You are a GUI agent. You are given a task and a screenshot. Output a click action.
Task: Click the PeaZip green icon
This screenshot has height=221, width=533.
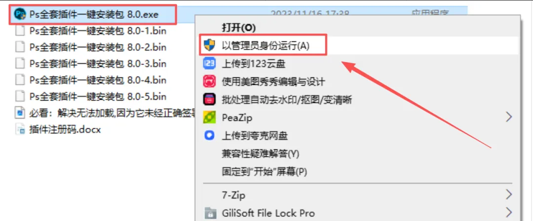(x=209, y=117)
